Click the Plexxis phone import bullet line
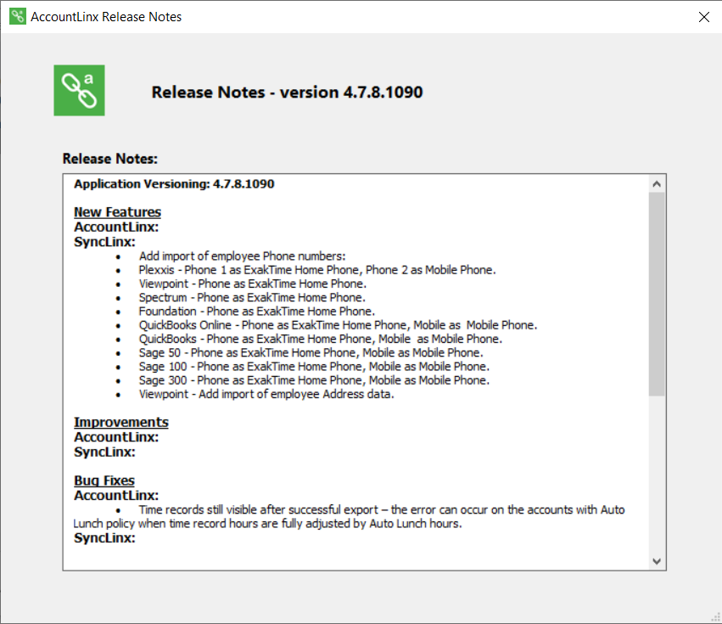 pyautogui.click(x=317, y=270)
